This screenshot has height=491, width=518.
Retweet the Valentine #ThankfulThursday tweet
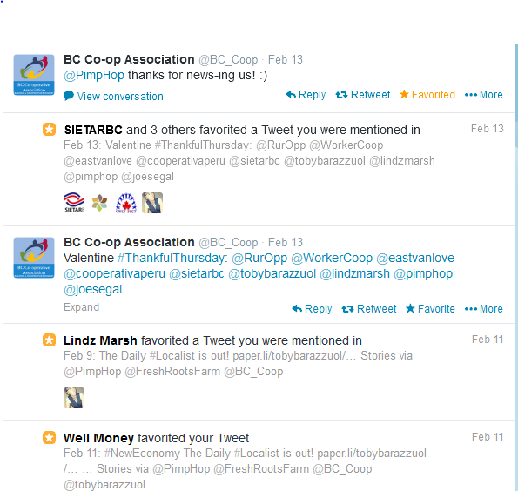369,308
